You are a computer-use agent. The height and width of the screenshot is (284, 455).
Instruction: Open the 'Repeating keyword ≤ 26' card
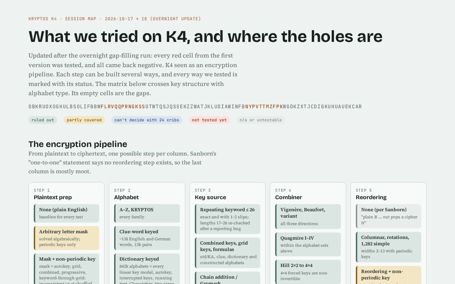coord(227,219)
